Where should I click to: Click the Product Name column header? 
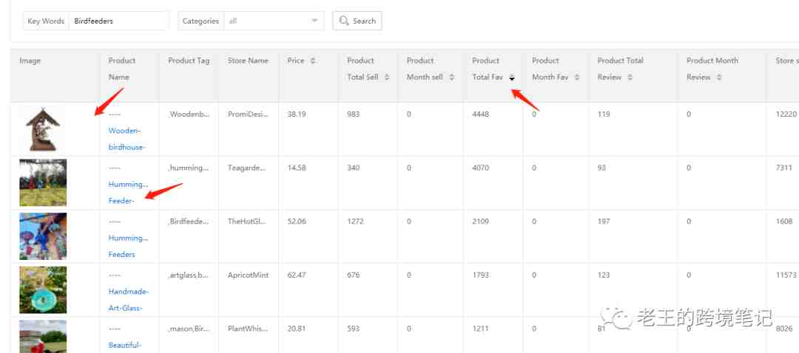(122, 69)
